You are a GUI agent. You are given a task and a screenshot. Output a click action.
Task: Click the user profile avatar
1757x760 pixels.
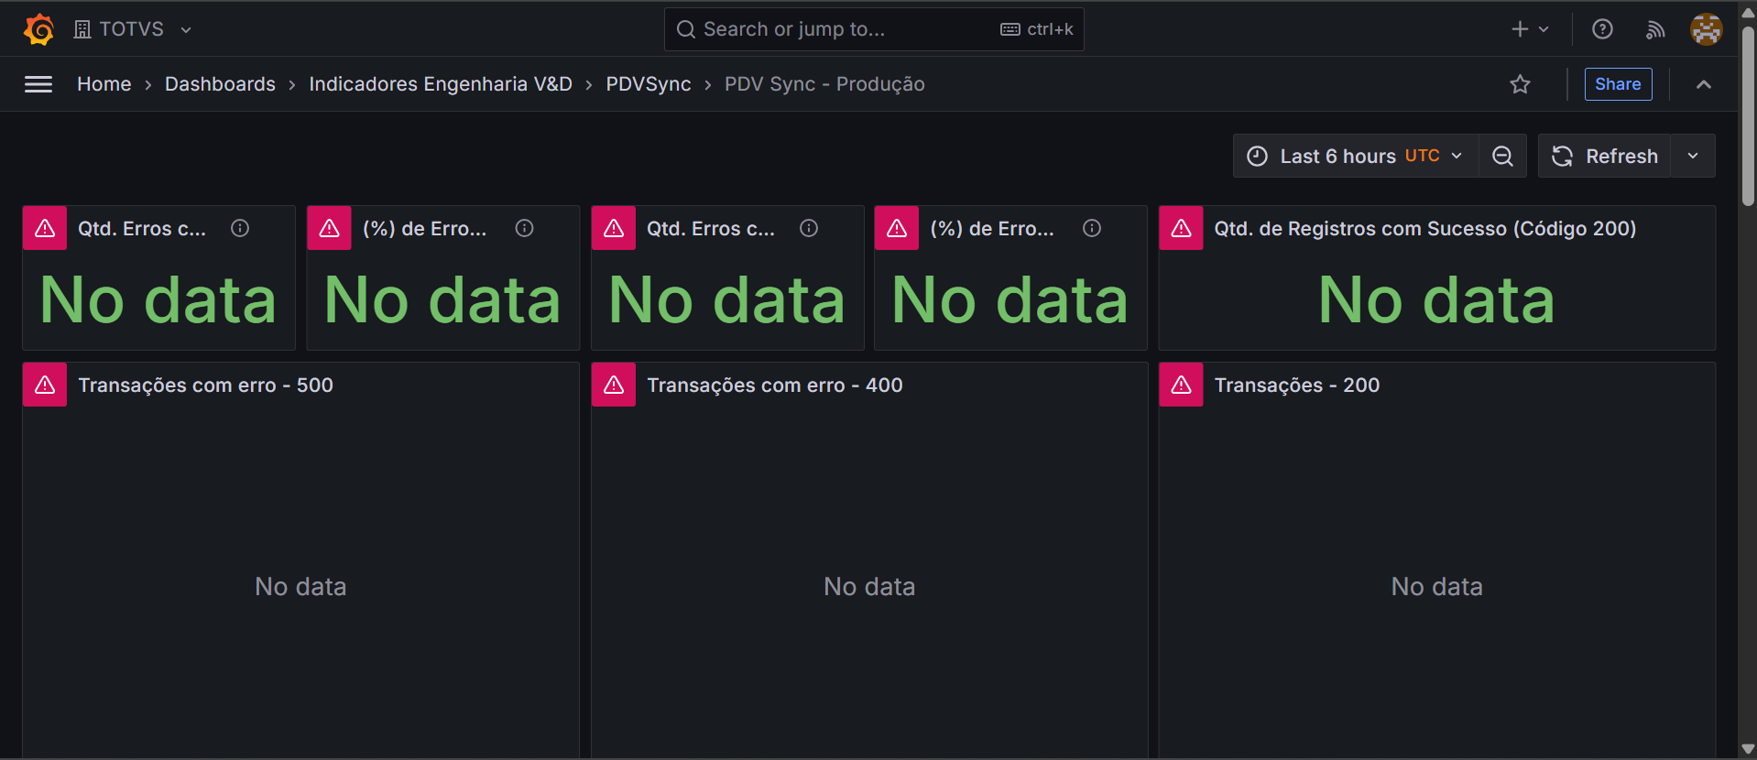(1706, 29)
